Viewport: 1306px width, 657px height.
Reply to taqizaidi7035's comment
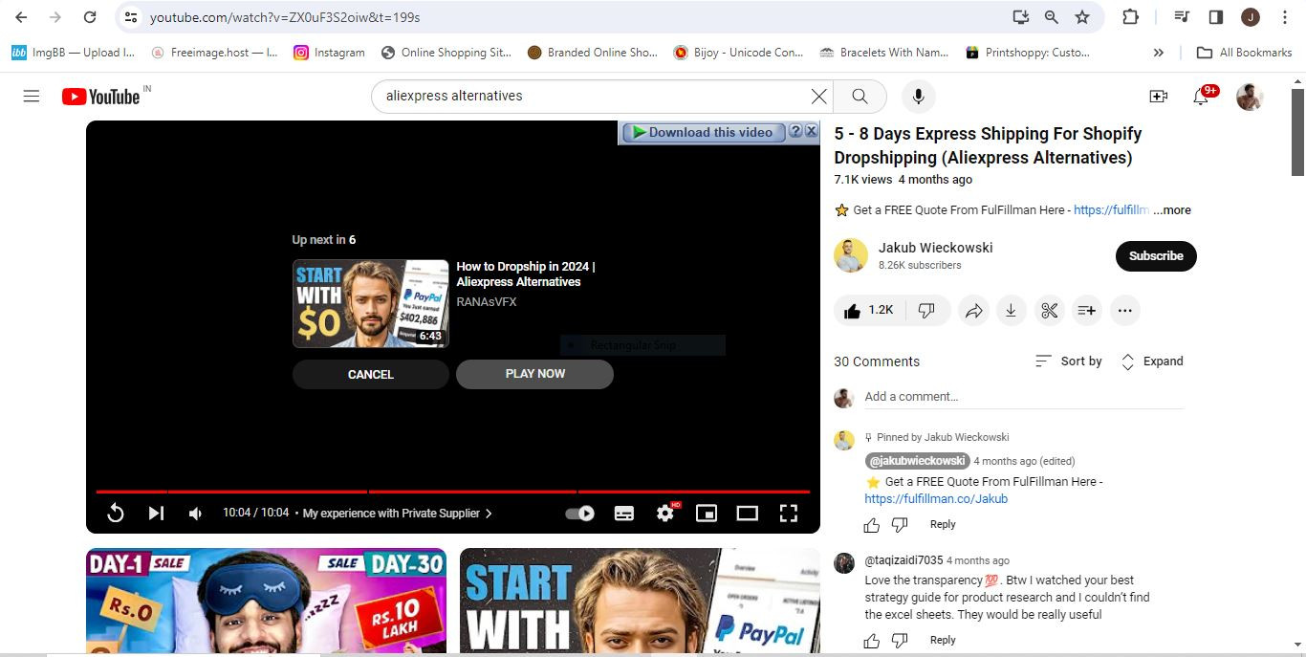(943, 640)
